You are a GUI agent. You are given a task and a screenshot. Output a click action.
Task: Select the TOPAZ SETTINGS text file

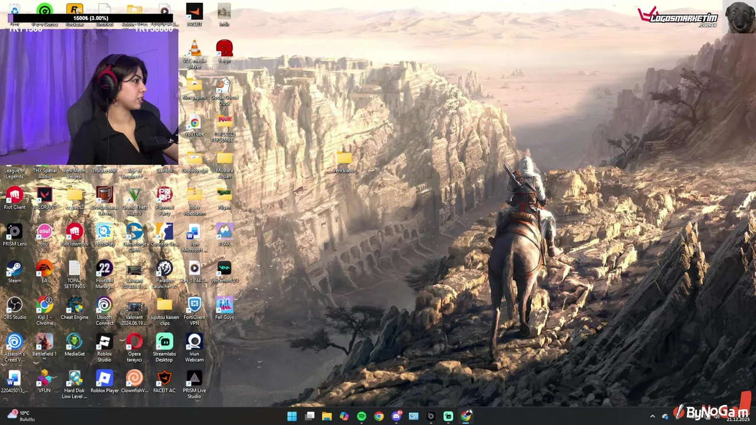[x=74, y=274]
